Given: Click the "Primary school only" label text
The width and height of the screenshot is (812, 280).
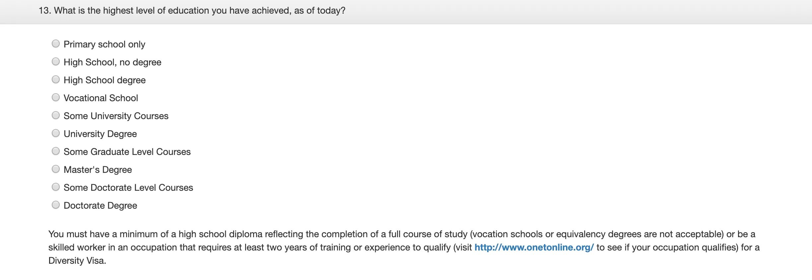Looking at the screenshot, I should pyautogui.click(x=104, y=44).
